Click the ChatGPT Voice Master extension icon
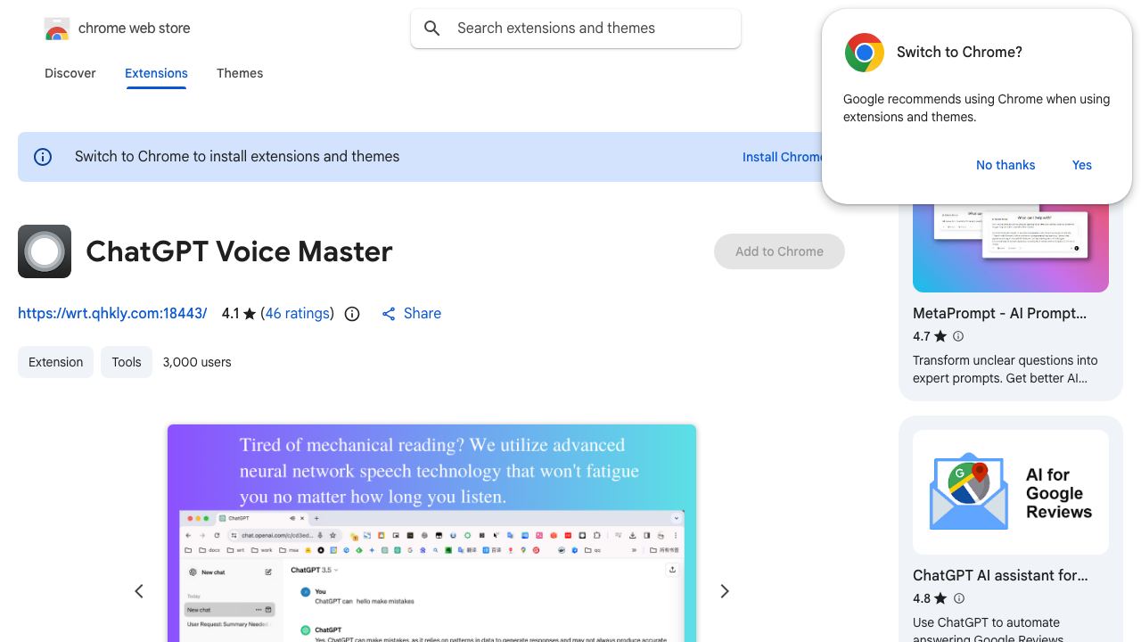Screen dimensions: 1141x642 (x=45, y=251)
